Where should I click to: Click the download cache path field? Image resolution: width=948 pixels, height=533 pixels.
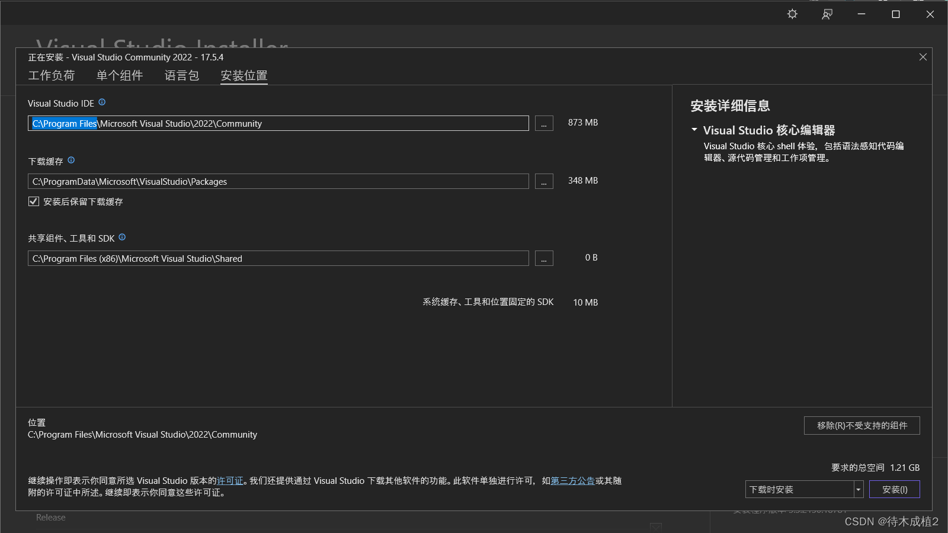pos(278,181)
